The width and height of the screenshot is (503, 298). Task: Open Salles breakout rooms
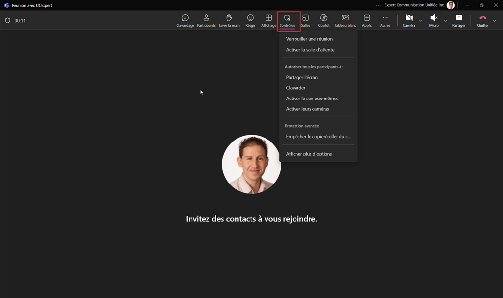coord(306,20)
